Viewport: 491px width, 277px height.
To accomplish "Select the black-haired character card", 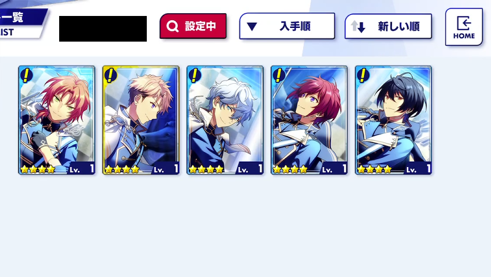I will coord(393,120).
